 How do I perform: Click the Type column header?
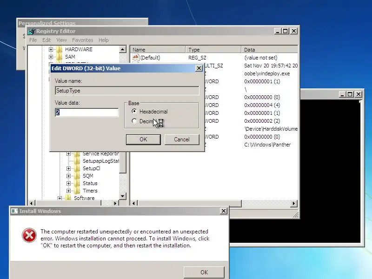(x=213, y=50)
